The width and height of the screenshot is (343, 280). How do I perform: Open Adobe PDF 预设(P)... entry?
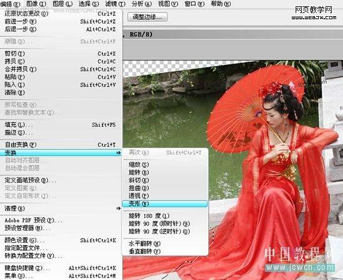[60, 220]
